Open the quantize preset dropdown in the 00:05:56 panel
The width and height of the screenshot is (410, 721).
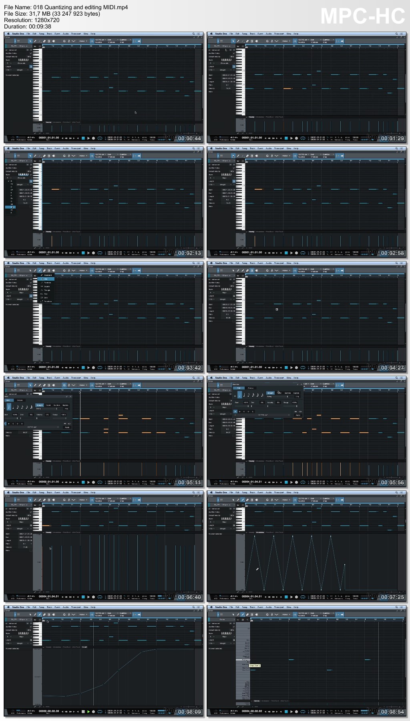tap(262, 415)
